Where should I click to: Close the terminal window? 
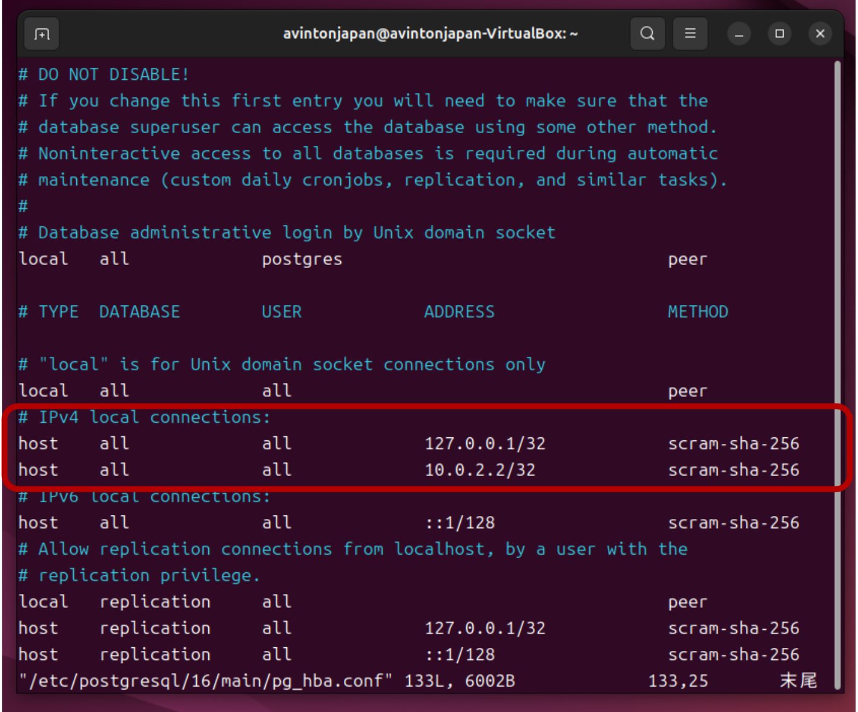820,34
